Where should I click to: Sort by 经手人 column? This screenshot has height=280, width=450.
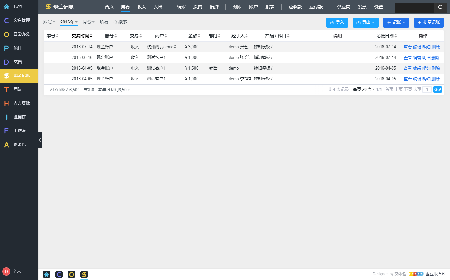coord(240,36)
